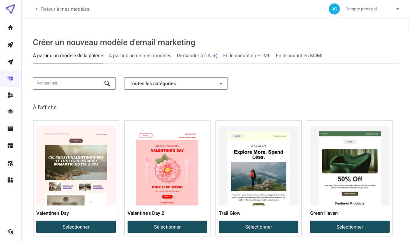Open the support headset icon in the sidebar
This screenshot has height=242, width=409.
click(10, 232)
